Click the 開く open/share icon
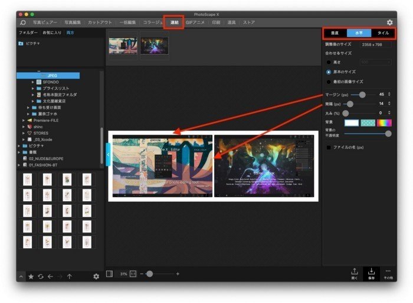Viewport: 413px width, 303px height. point(355,274)
